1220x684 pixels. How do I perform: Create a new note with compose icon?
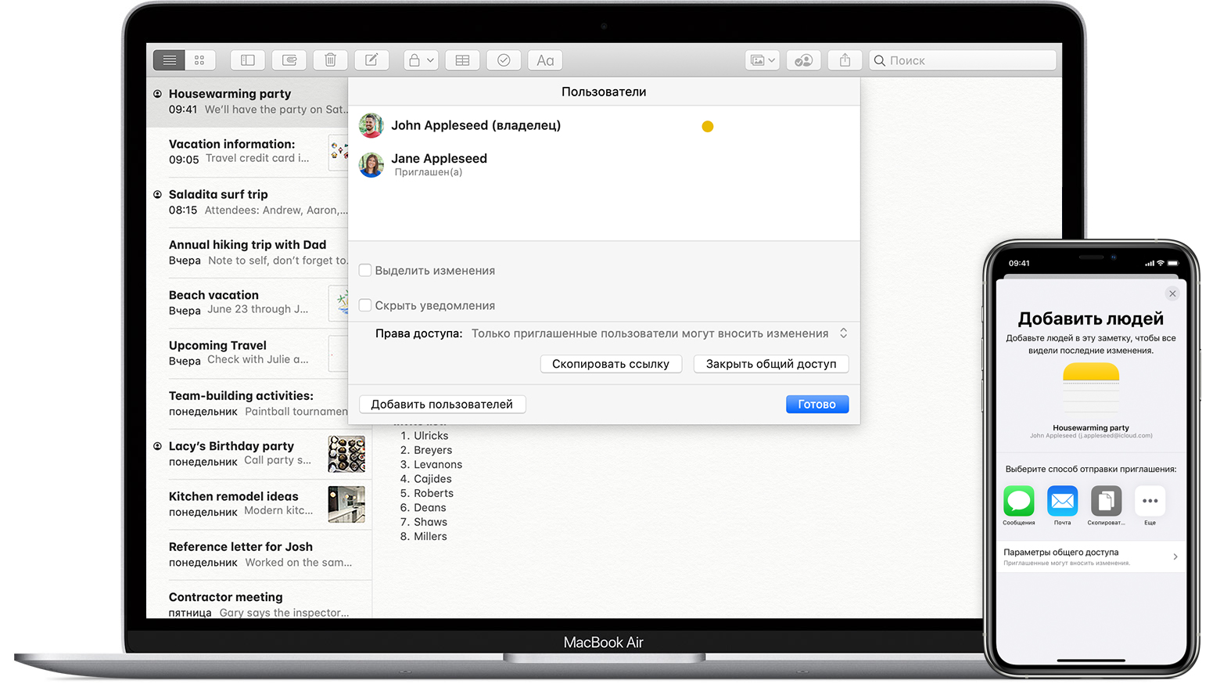pos(372,60)
